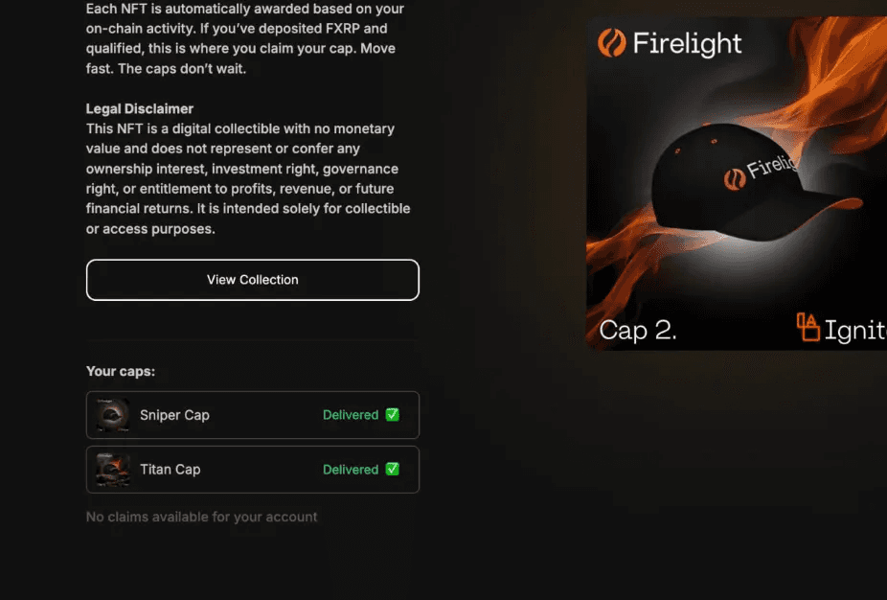
Task: Click Delivered status text for Titan Cap
Action: (x=351, y=470)
